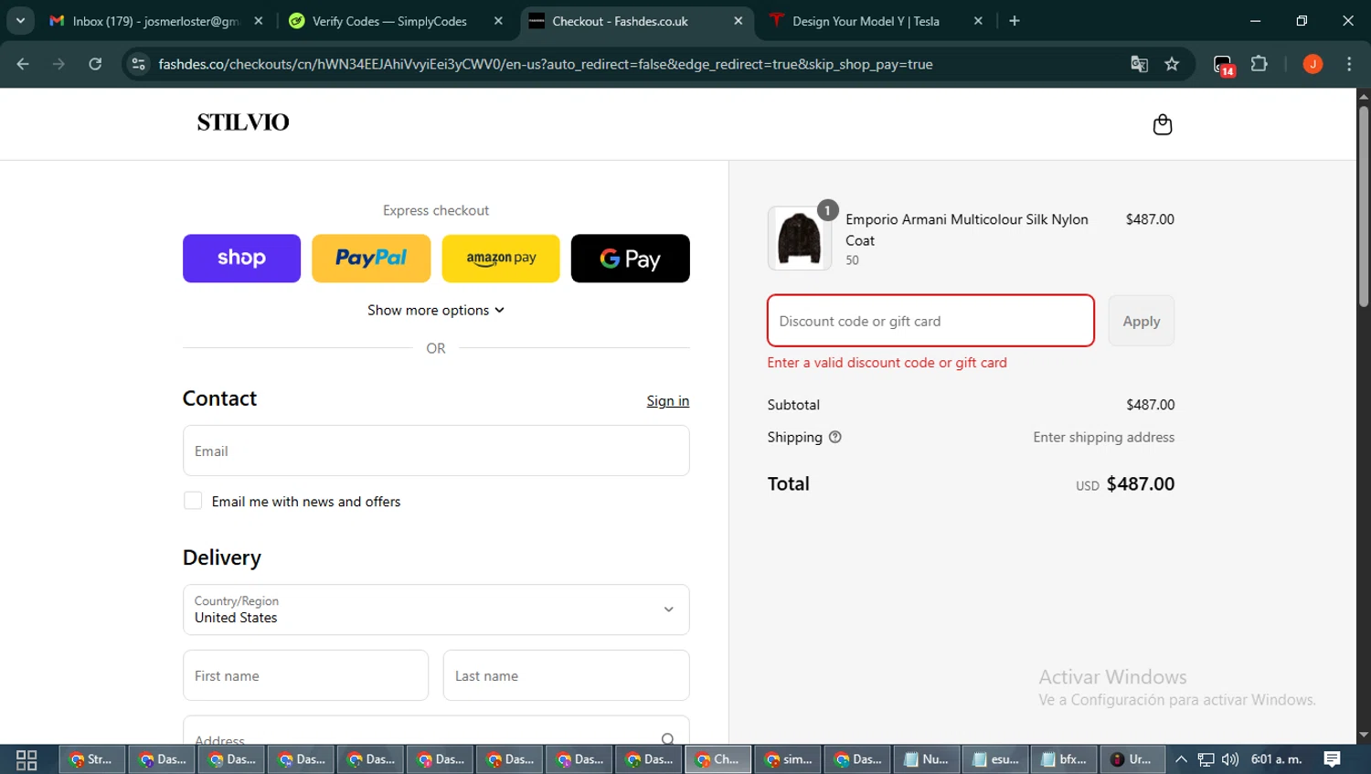Open the 'bfx...' Notepad taskbar window

(x=1065, y=759)
